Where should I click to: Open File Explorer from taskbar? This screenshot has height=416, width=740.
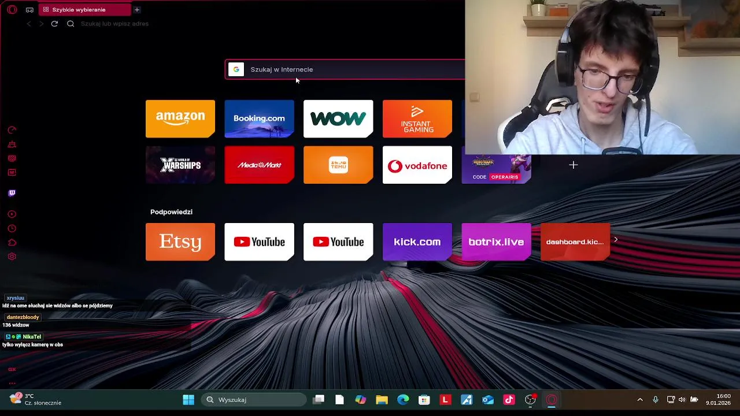point(382,400)
